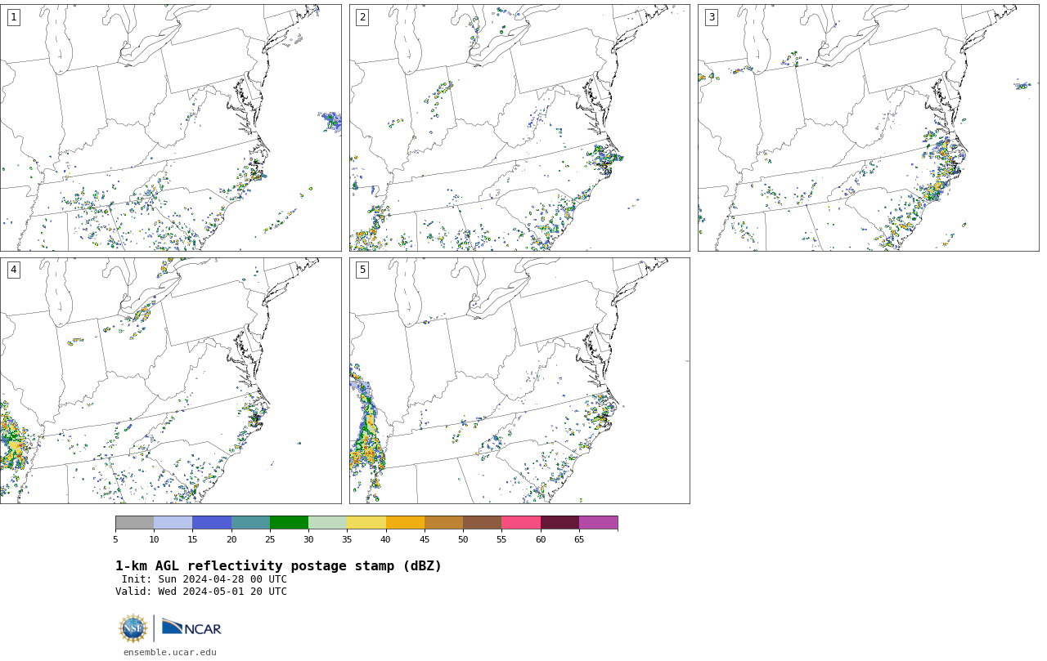The width and height of the screenshot is (1047, 661).
Task: Click the gray 5-10 dBZ color swatch
Action: 134,523
